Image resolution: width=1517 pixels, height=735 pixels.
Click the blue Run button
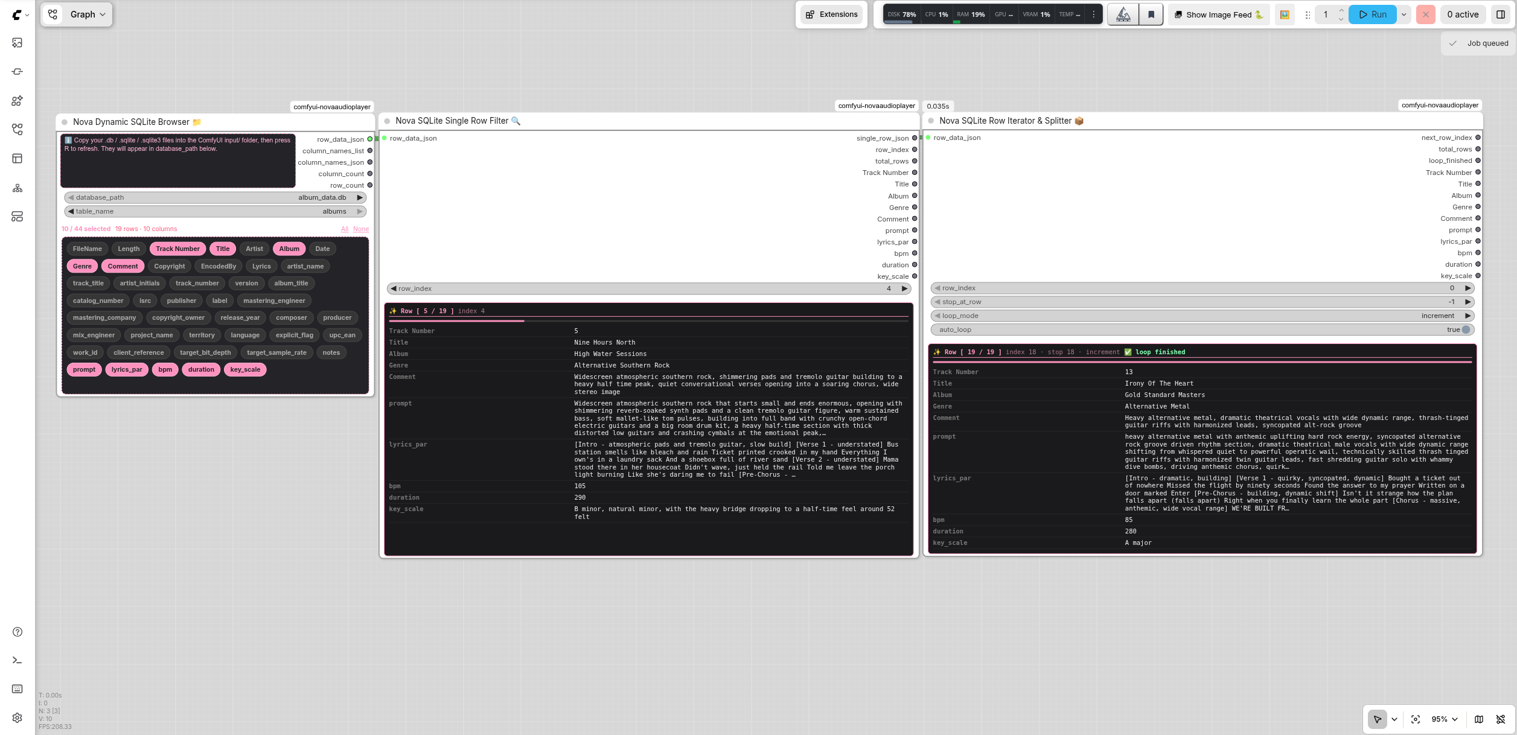(x=1373, y=14)
